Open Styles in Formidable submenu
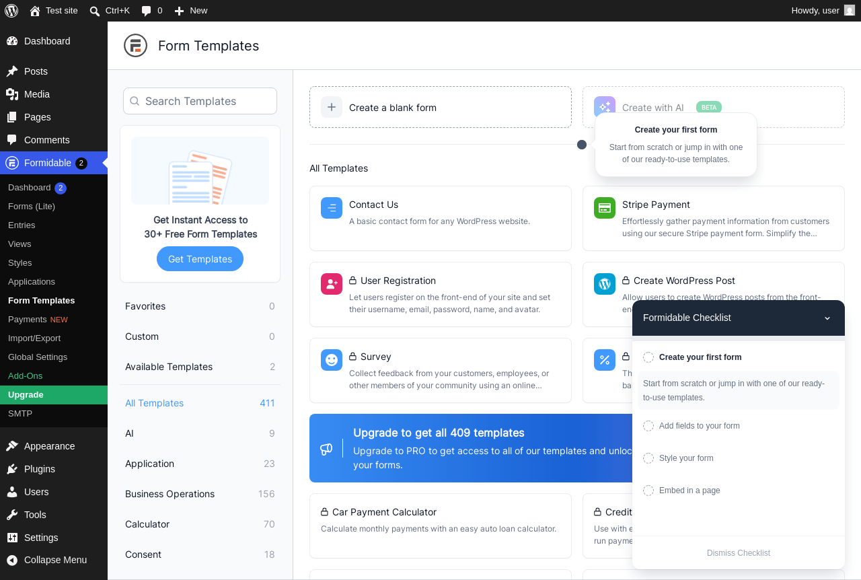 click(x=54, y=263)
